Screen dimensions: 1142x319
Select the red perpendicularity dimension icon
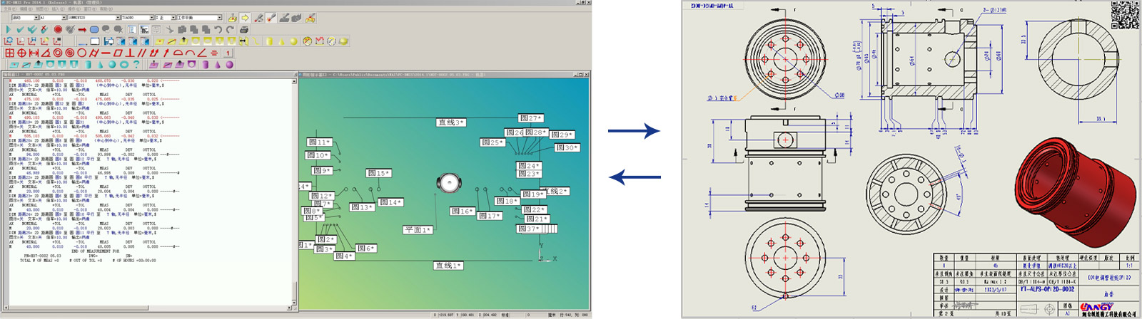[x=130, y=53]
